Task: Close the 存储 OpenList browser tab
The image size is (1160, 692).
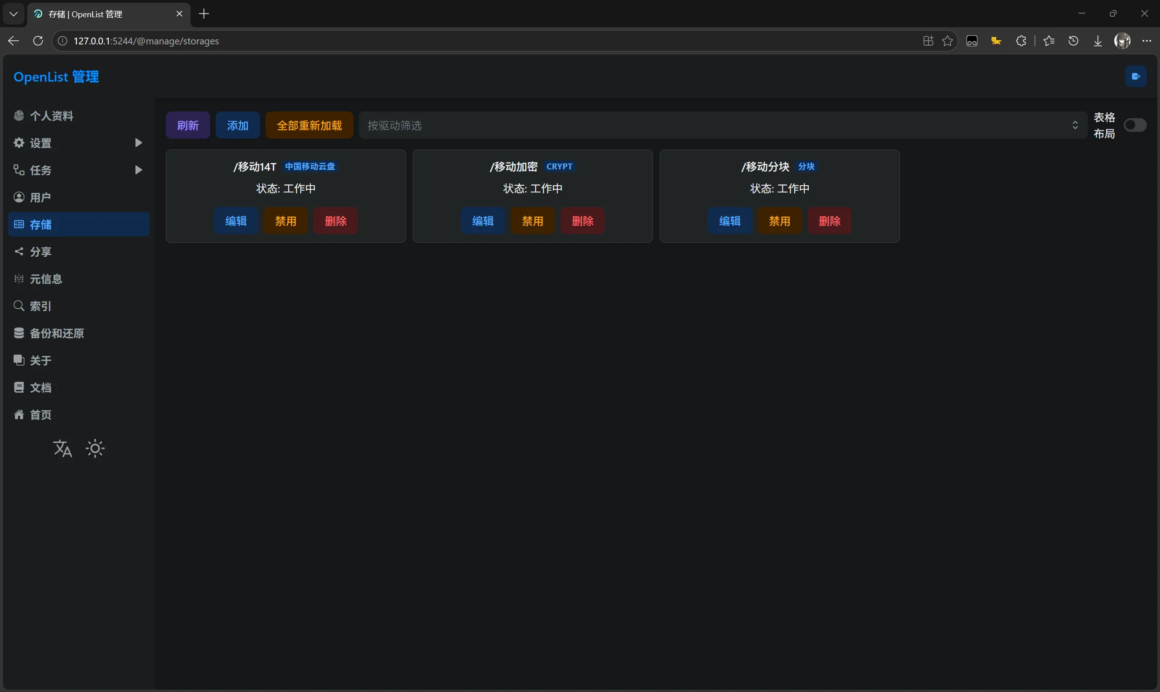Action: tap(179, 14)
